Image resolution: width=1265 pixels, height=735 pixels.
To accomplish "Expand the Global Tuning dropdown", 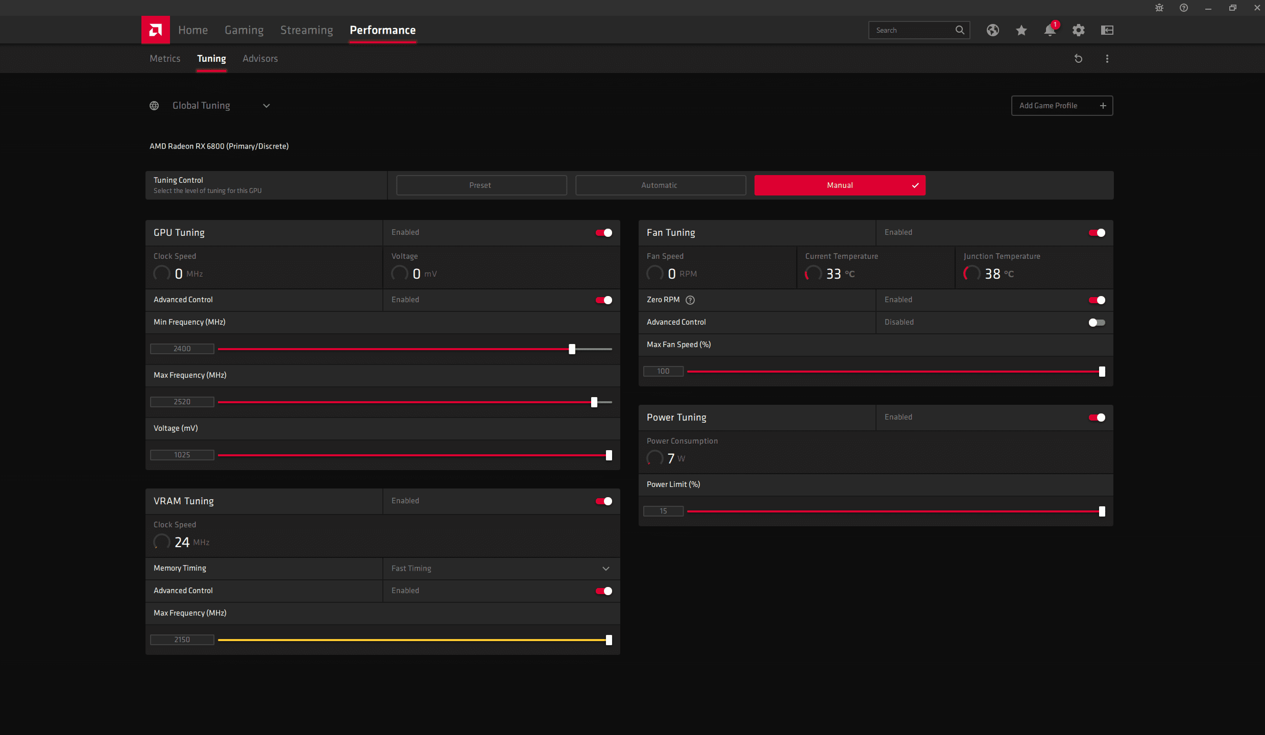I will (266, 106).
